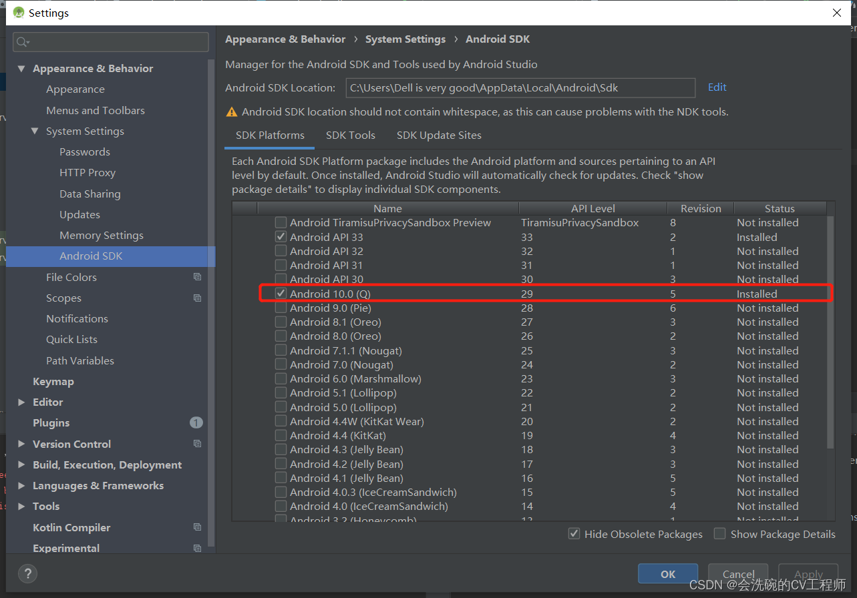
Task: Check the Android 9.0 (Pie) checkbox
Action: click(281, 308)
